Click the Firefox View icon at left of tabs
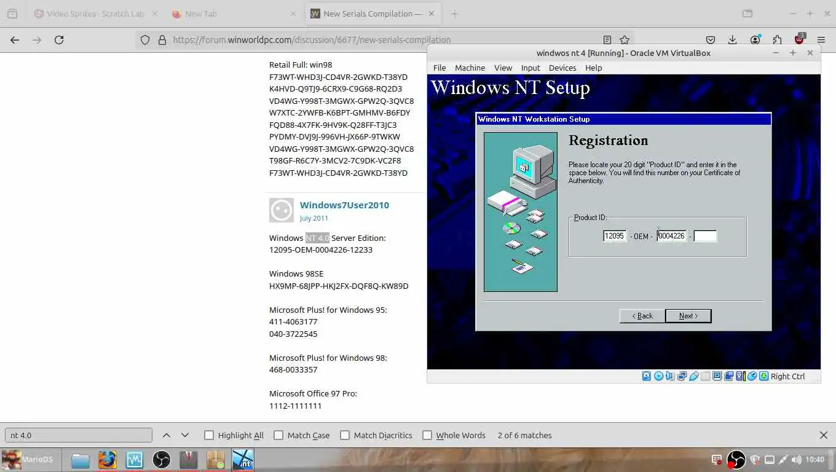Image resolution: width=836 pixels, height=472 pixels. pos(12,14)
